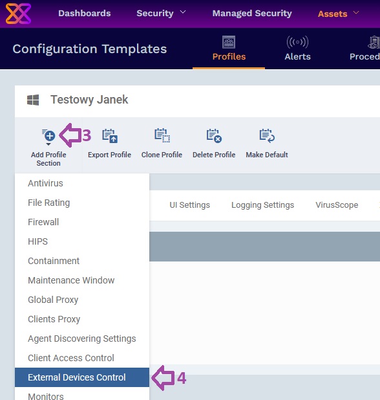Viewport: 380px width, 400px height.
Task: Switch to the VirusScope tab
Action: 337,205
